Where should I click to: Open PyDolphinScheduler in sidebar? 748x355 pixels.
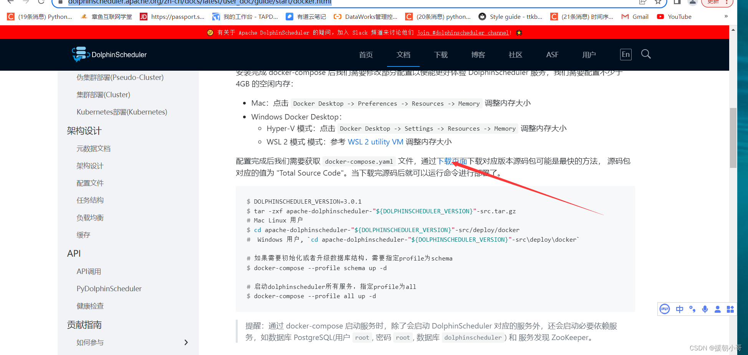coord(109,289)
